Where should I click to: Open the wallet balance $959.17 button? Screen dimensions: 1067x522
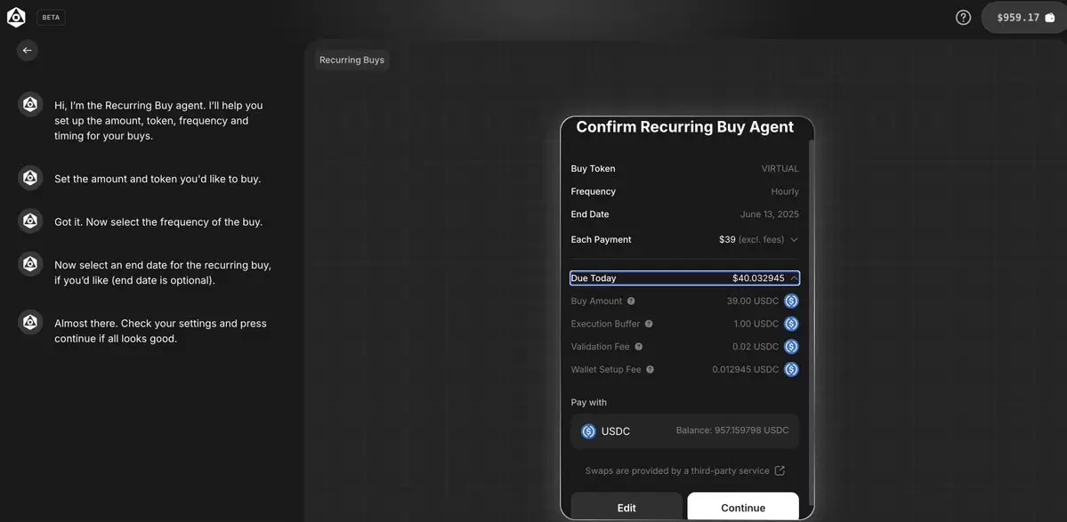[x=1024, y=18]
